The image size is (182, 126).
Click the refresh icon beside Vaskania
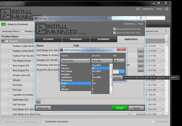[x=138, y=9]
